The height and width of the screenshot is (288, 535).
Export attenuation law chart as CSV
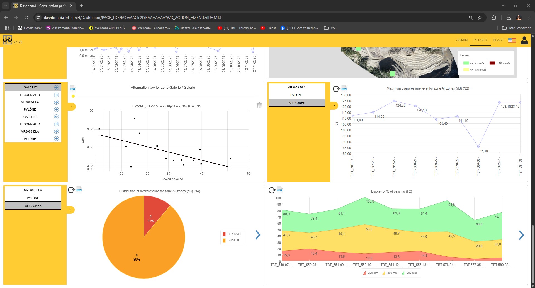tap(72, 88)
